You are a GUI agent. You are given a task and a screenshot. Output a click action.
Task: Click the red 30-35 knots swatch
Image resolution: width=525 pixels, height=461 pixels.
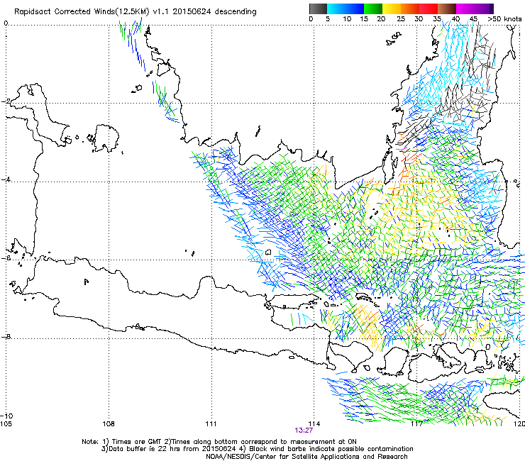(429, 9)
